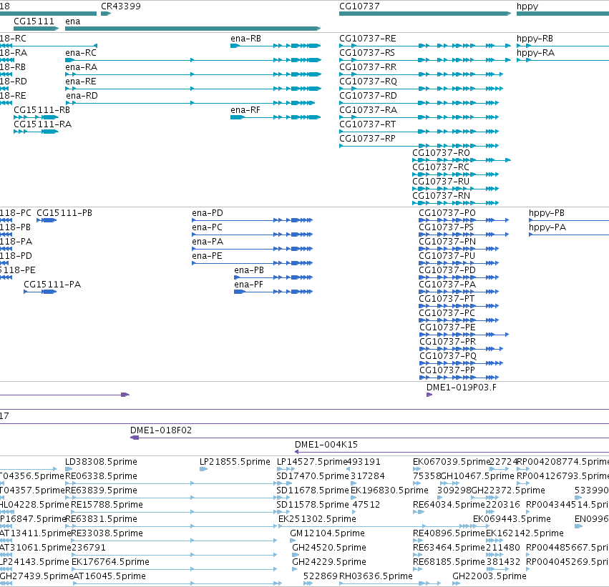Click transcript CG10737-RO
This screenshot has width=609, height=587.
point(462,160)
